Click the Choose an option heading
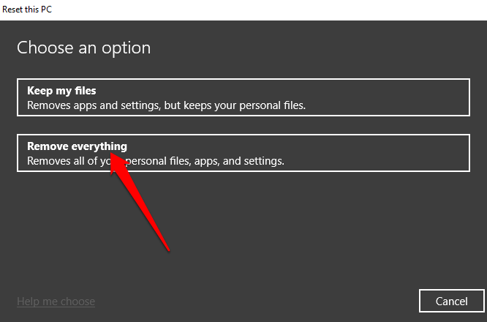 tap(83, 48)
